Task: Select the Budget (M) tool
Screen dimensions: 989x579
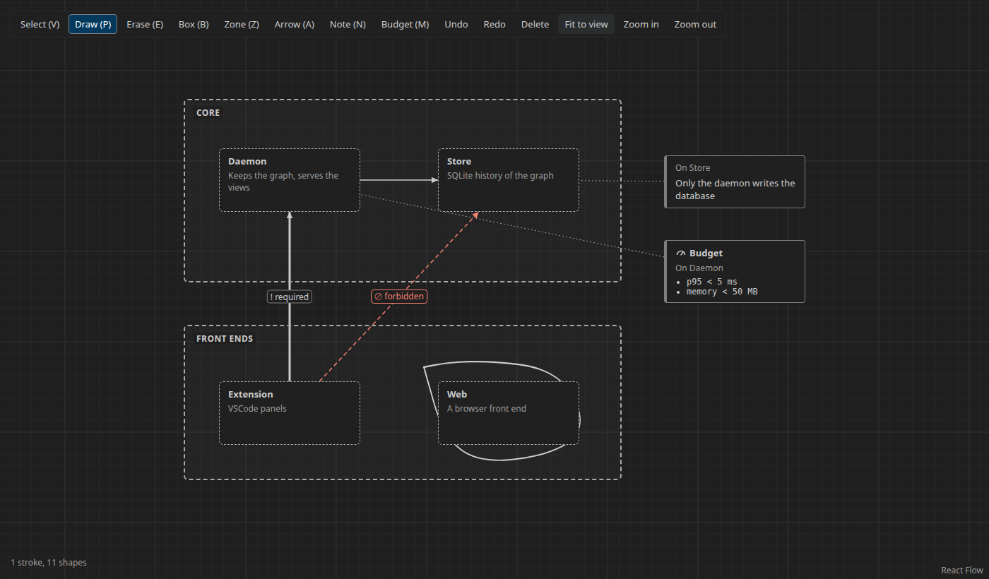Action: coord(405,24)
